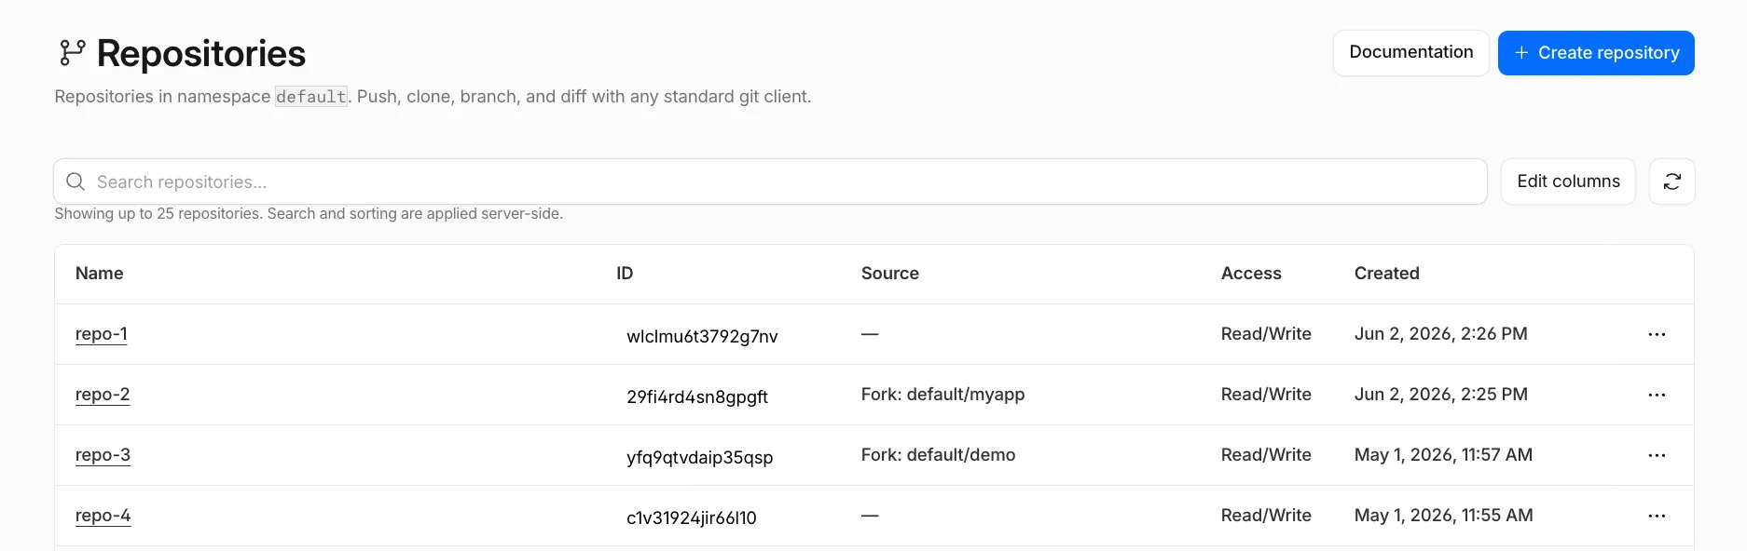1747x551 pixels.
Task: Open the Documentation page
Action: click(x=1410, y=52)
